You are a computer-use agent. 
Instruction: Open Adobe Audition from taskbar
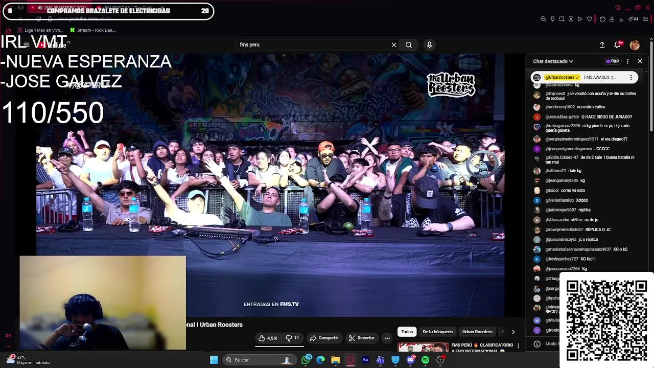coord(365,360)
